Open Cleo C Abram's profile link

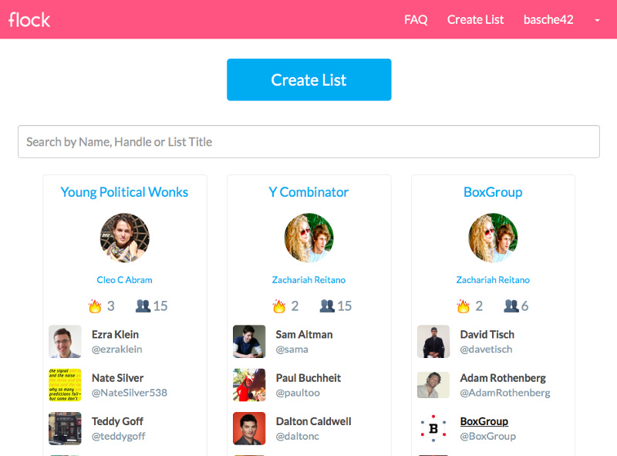point(124,280)
